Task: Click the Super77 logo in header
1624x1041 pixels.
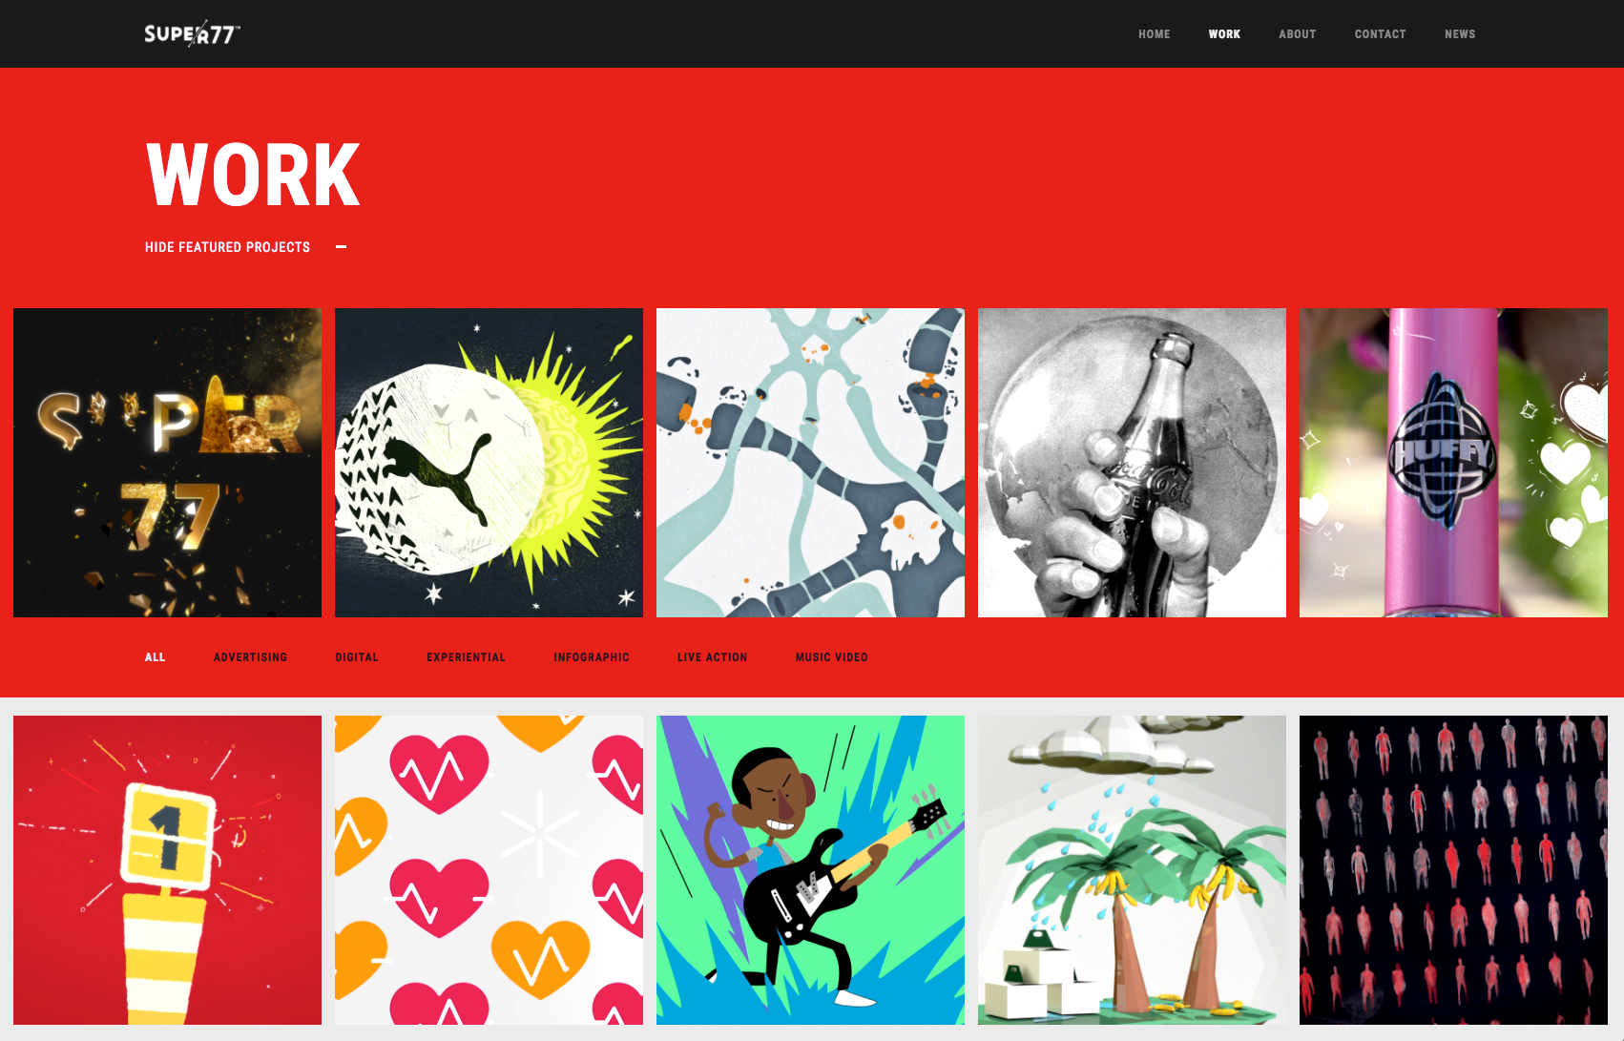Action: point(192,34)
